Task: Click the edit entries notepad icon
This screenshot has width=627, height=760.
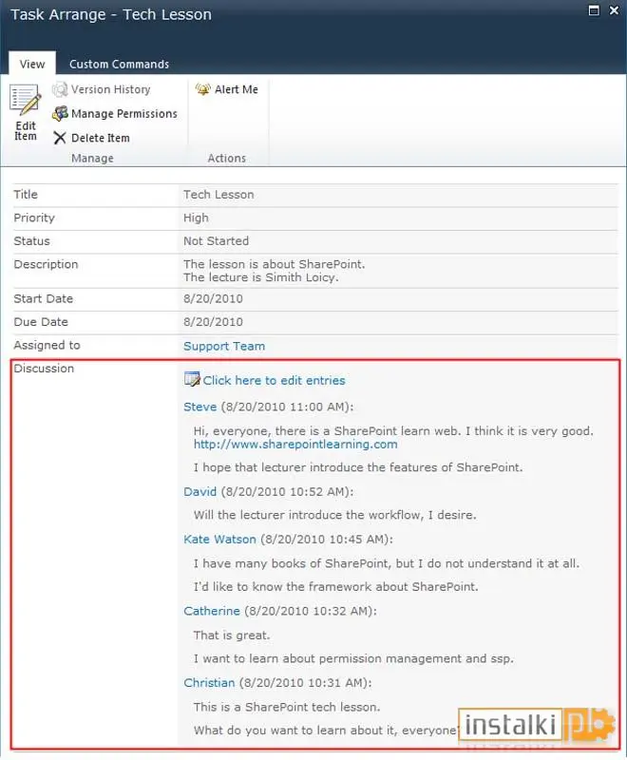Action: click(x=192, y=379)
